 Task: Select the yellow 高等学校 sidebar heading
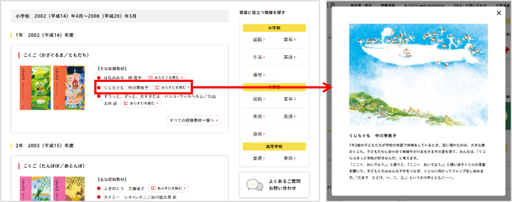pos(274,146)
